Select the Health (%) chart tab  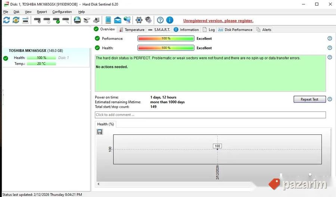coord(105,124)
